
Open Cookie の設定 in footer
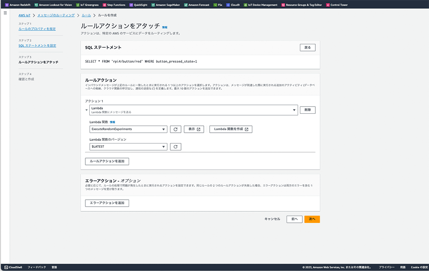point(419,267)
